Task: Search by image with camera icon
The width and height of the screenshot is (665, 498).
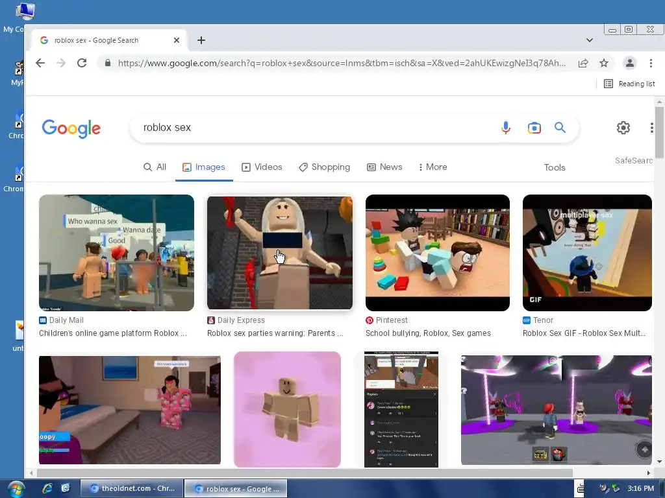Action: (x=534, y=128)
